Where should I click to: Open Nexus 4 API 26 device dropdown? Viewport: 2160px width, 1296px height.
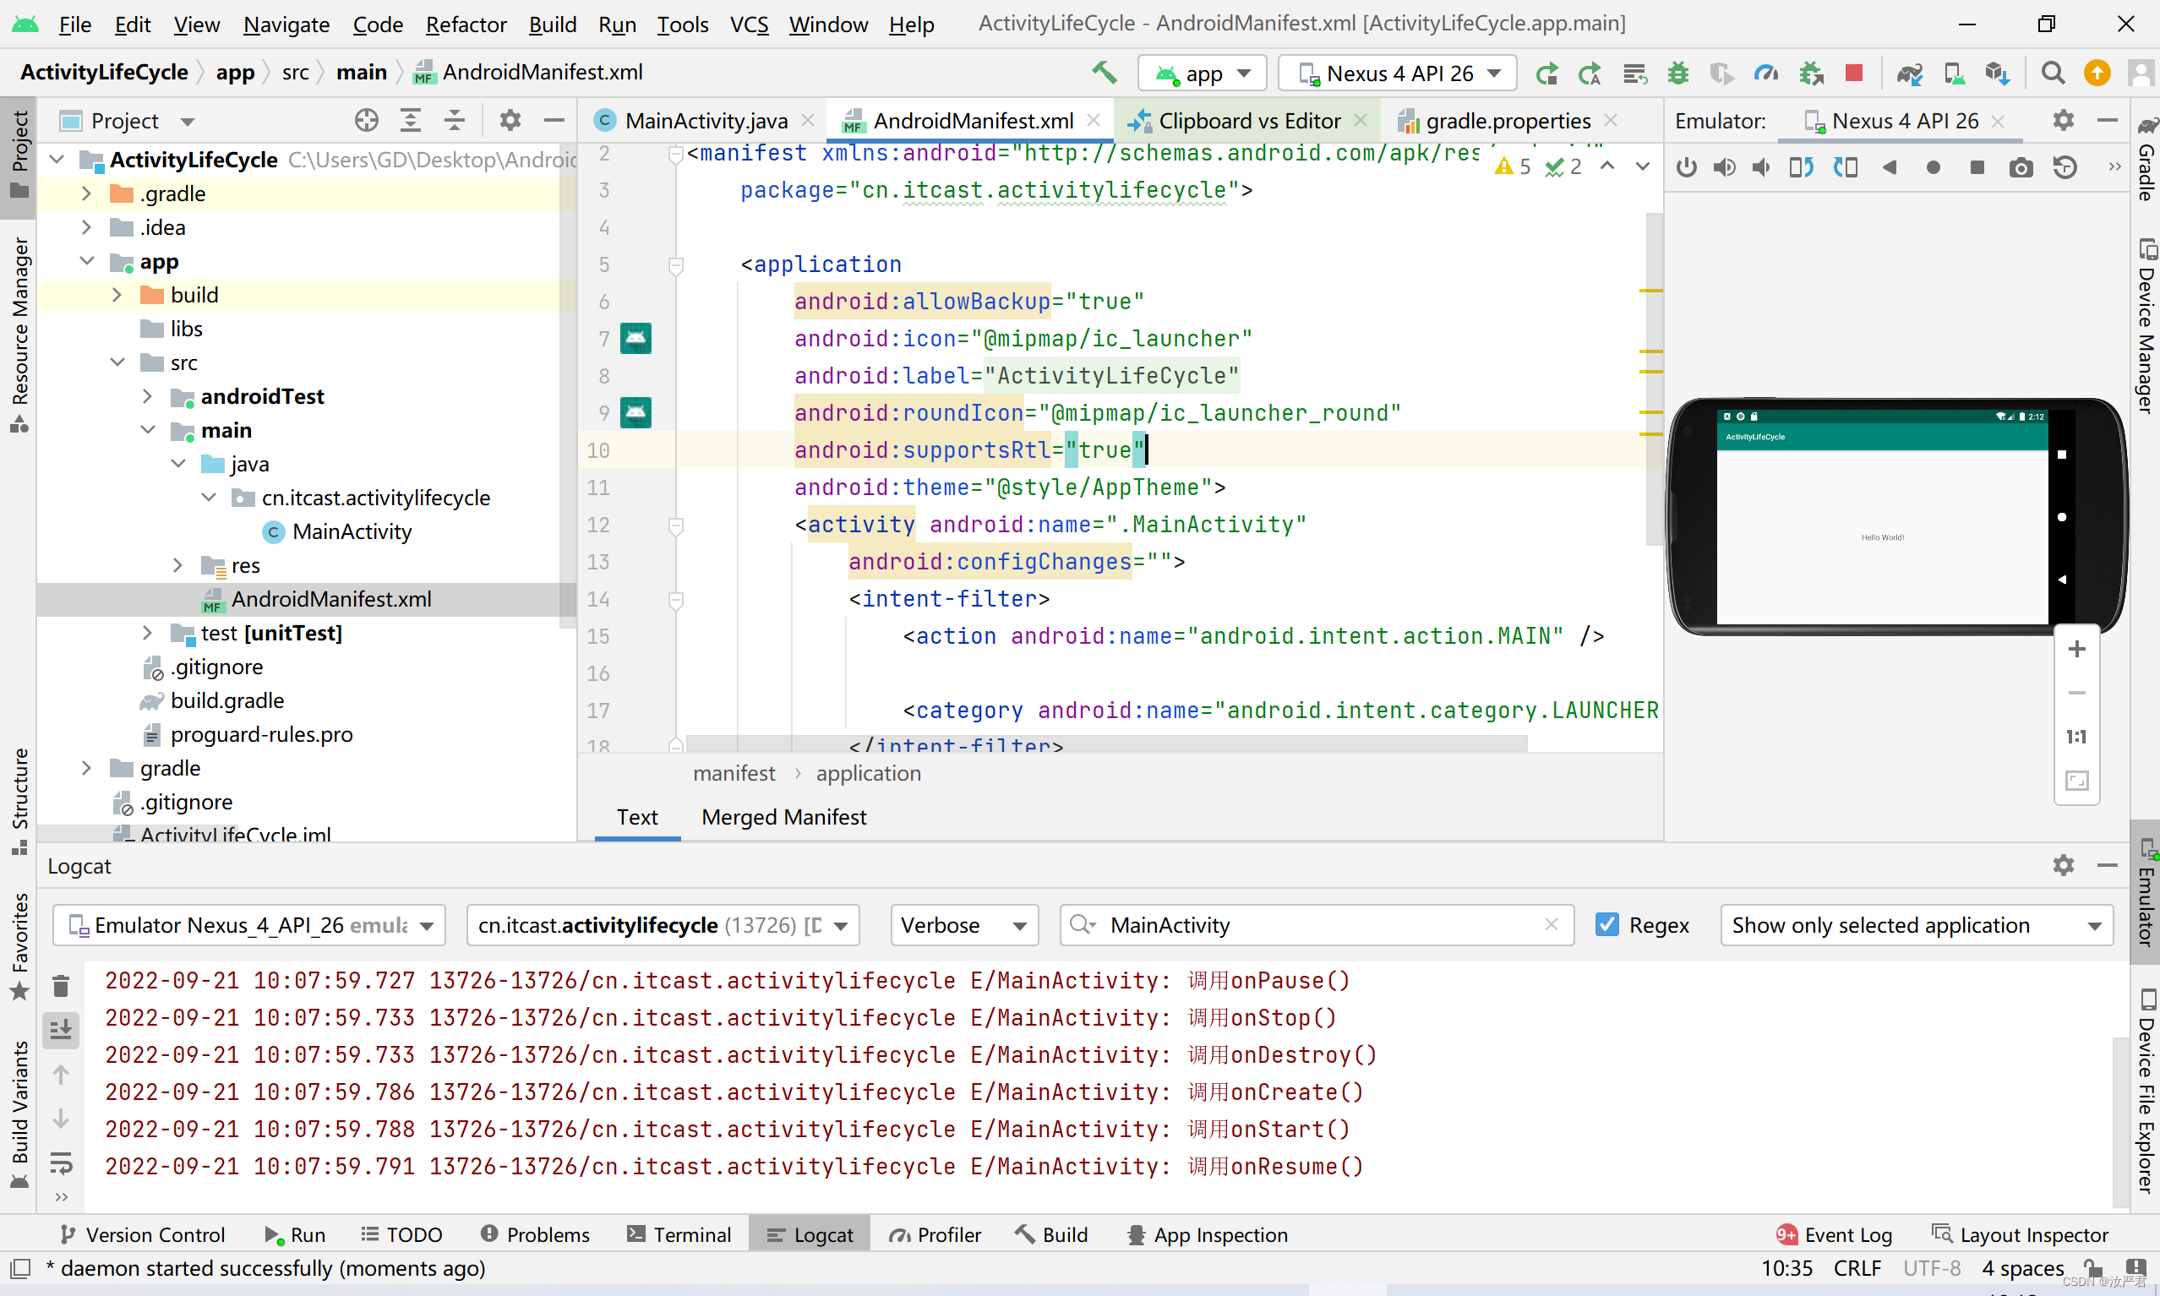[x=1398, y=74]
